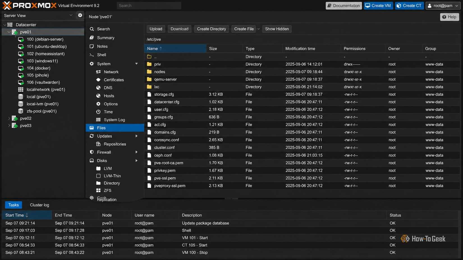Select zfs-pool (pve01) storage
The height and width of the screenshot is (260, 463).
click(42, 111)
